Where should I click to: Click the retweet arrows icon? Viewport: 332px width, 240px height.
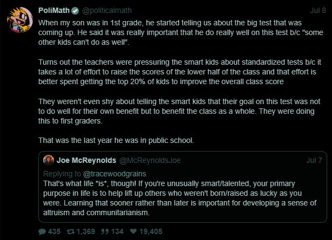click(x=71, y=232)
